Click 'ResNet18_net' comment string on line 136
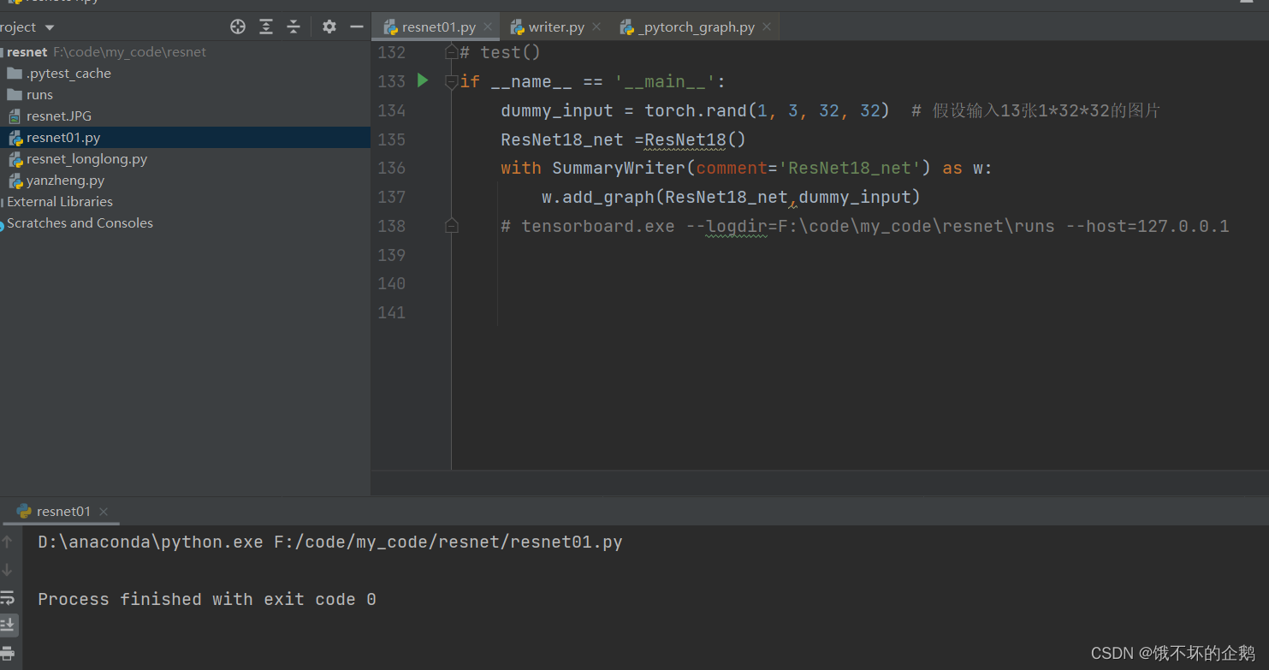1269x670 pixels. 850,168
